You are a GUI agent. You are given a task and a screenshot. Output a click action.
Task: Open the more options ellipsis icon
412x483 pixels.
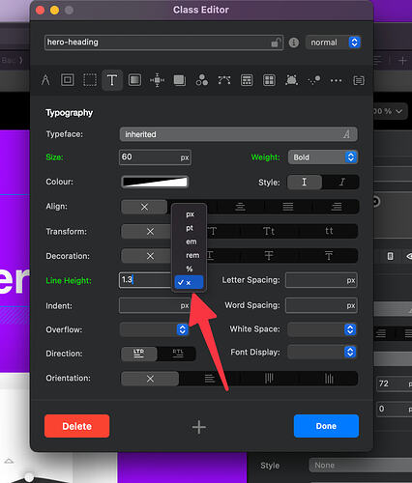point(336,80)
